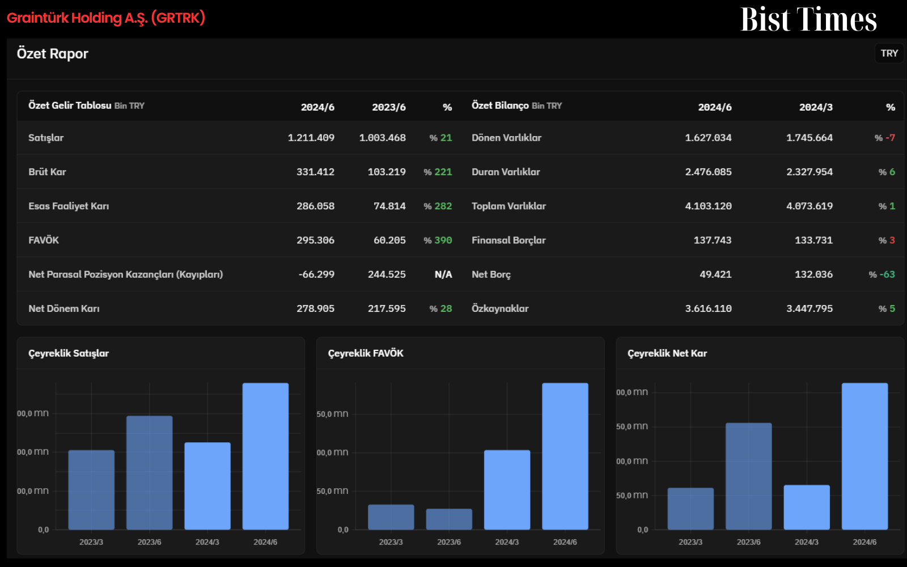Click the 2023/6 bar in Çeyreklik Satışlar chart
Image resolution: width=907 pixels, height=567 pixels.
pos(150,473)
